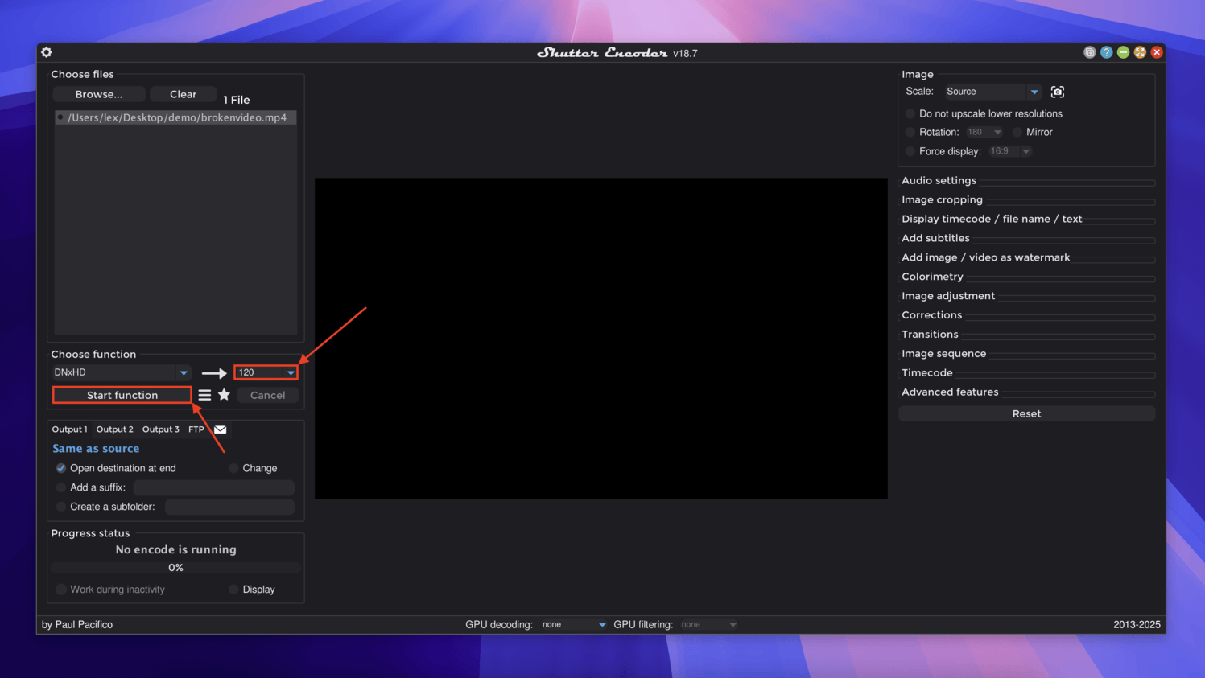Open the 120 bitrate dropdown
The image size is (1205, 678).
click(266, 372)
